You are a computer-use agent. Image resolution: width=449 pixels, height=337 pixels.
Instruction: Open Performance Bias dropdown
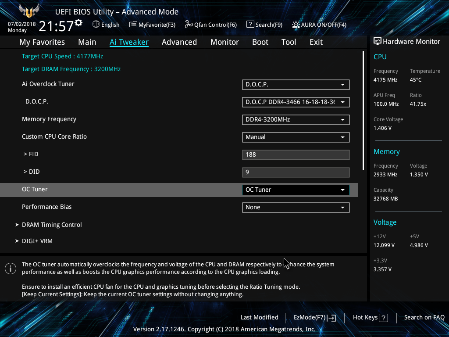tap(296, 207)
